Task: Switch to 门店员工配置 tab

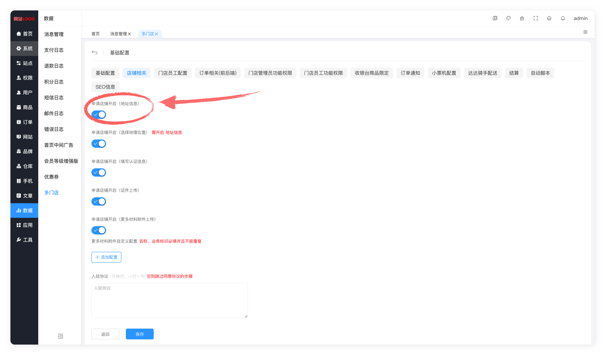Action: tap(173, 73)
